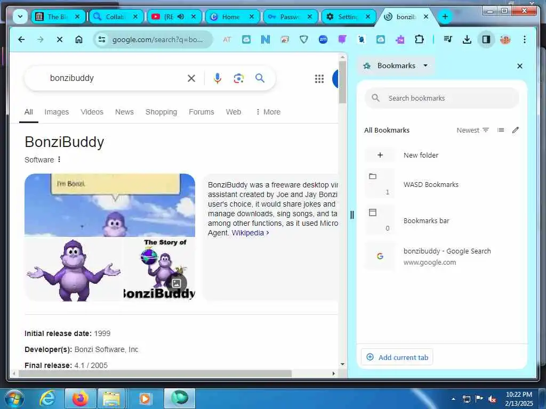The height and width of the screenshot is (409, 546).
Task: Open a new browser tab
Action: (445, 17)
